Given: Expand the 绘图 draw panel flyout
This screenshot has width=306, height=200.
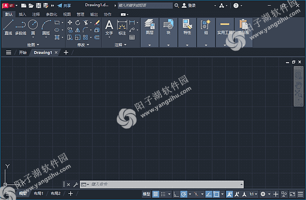Looking at the screenshot, I should 33,45.
